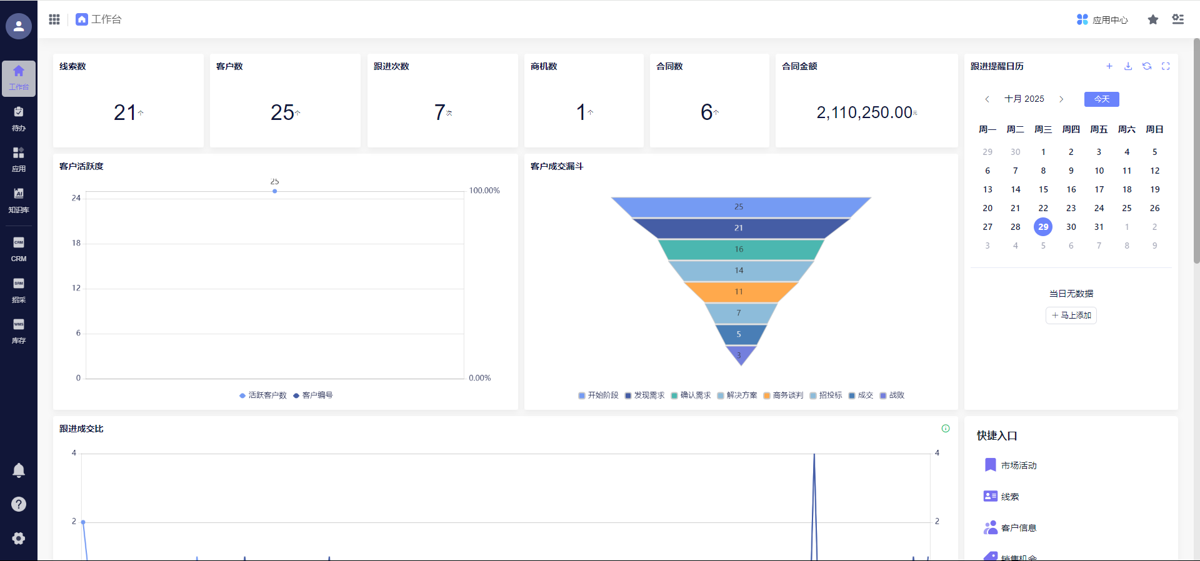
Task: Click the 今天 button
Action: point(1101,99)
